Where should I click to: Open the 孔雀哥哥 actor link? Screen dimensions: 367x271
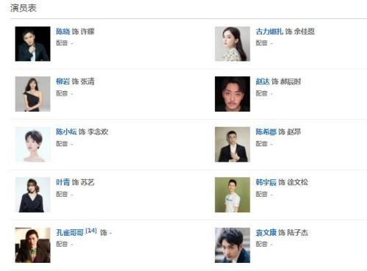[x=70, y=232]
